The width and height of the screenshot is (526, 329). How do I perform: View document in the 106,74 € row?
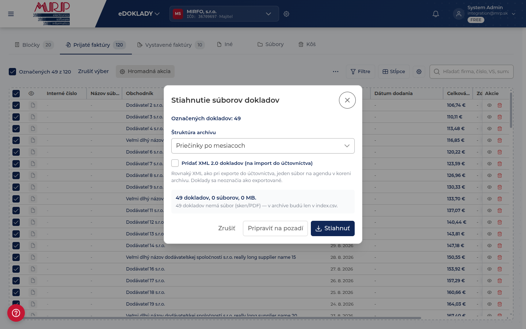(x=489, y=105)
